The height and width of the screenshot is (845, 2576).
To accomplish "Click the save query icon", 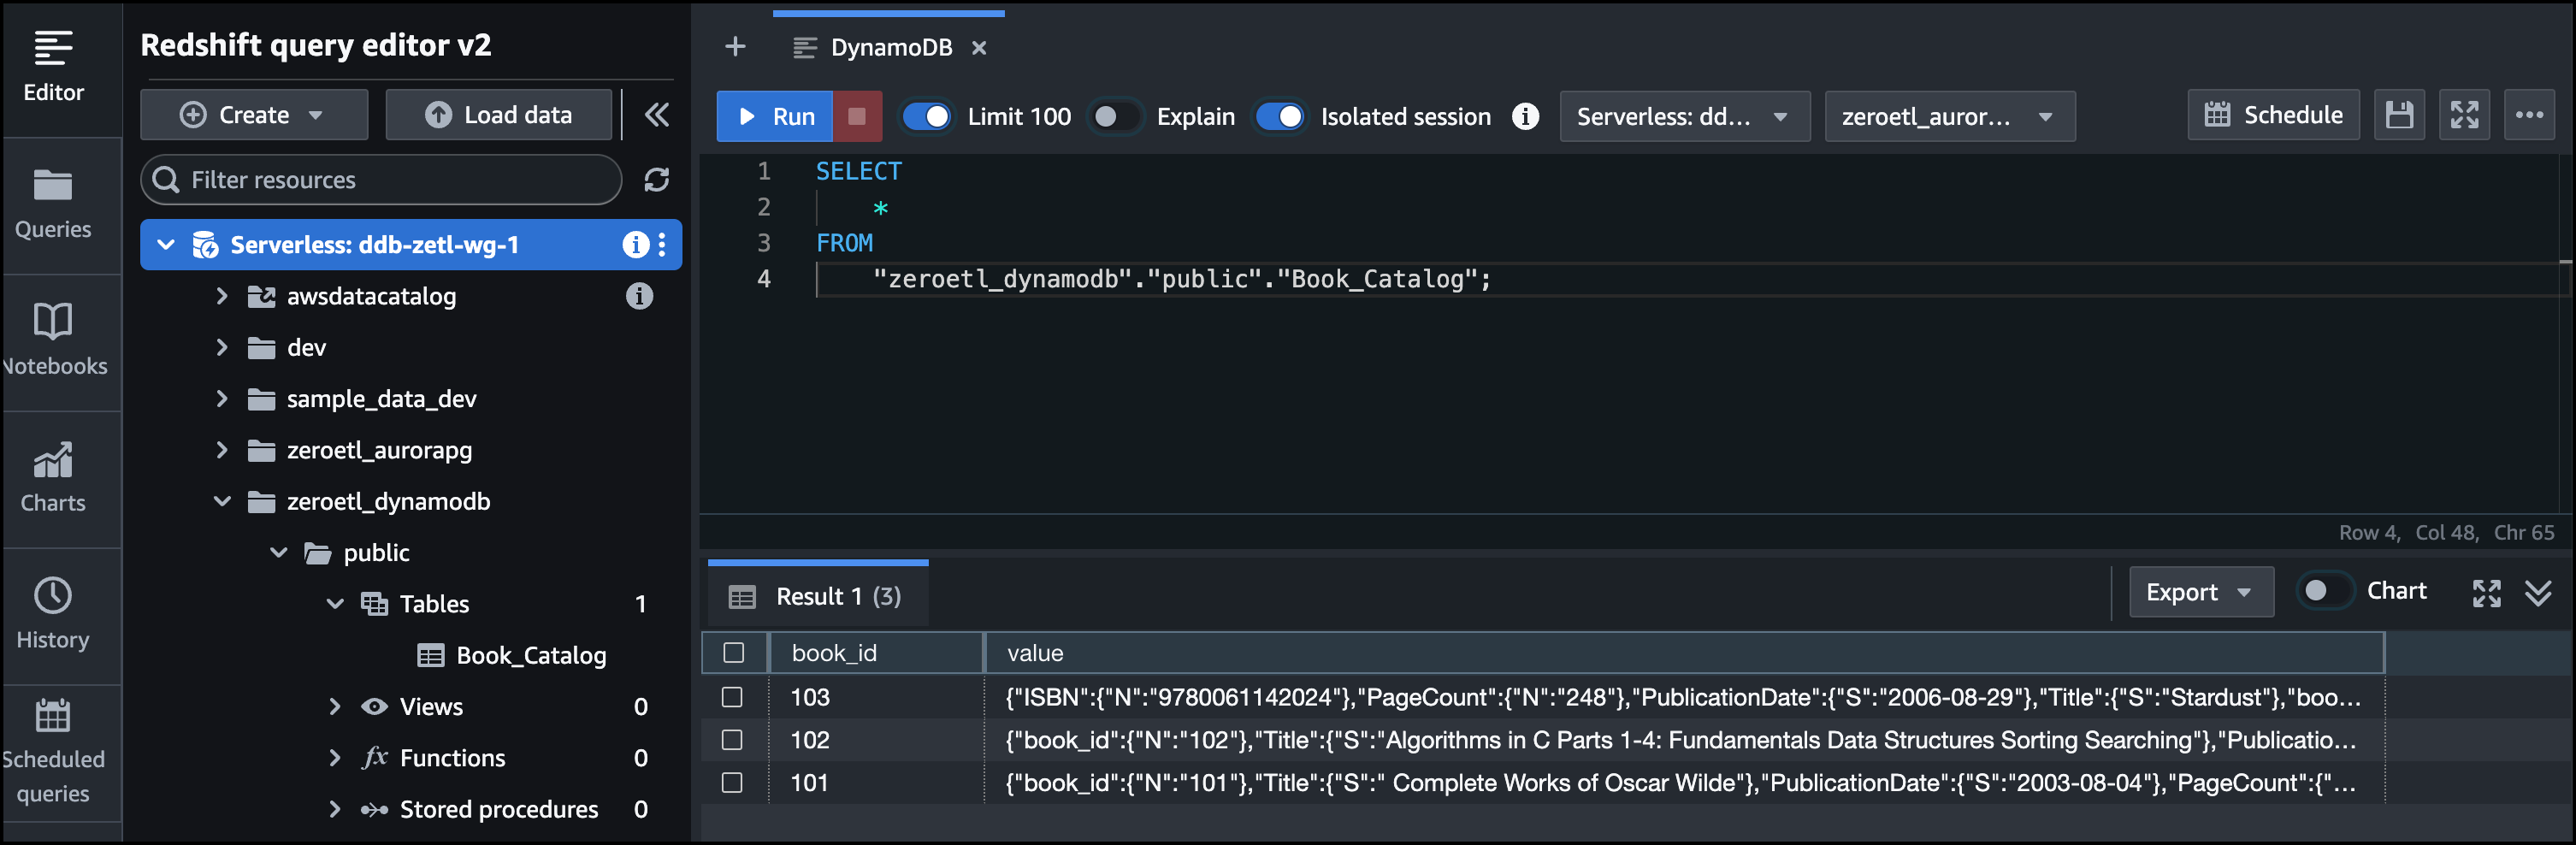I will coord(2399,115).
